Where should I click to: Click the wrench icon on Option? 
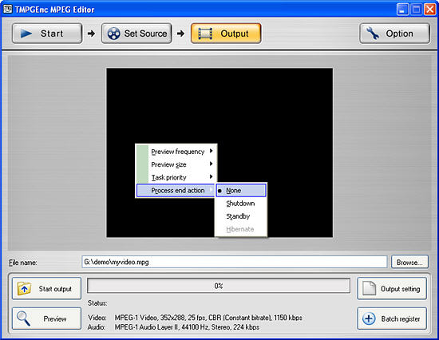click(373, 34)
